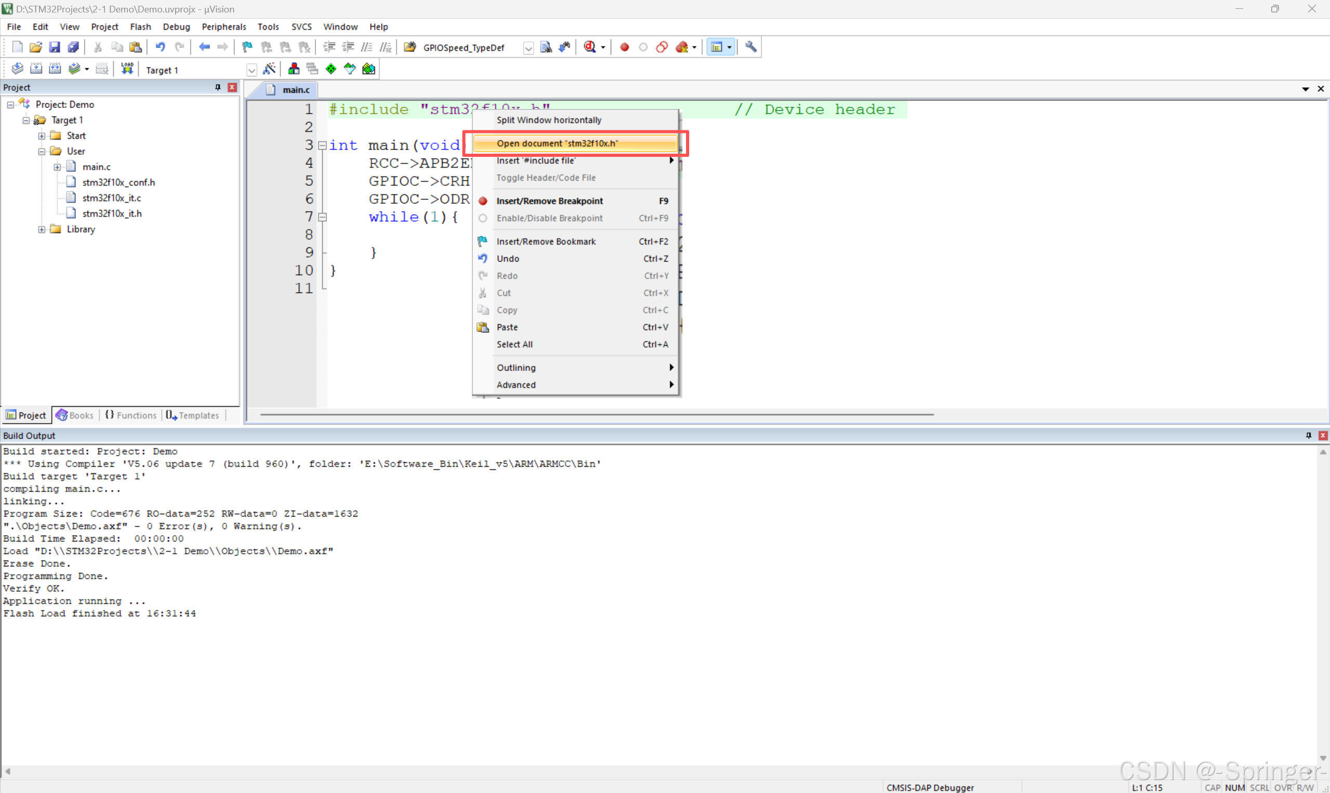Click the Save All toolbar icon
The image size is (1330, 793).
tap(73, 47)
